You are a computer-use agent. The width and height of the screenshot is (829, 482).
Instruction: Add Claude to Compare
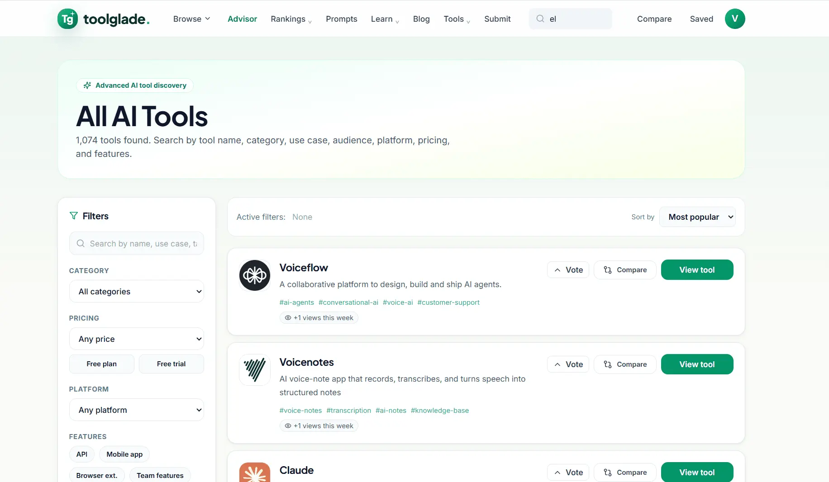[x=625, y=473]
